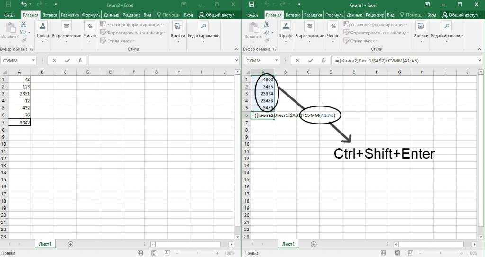Add new sheet with plus button in Книга1

click(313, 244)
